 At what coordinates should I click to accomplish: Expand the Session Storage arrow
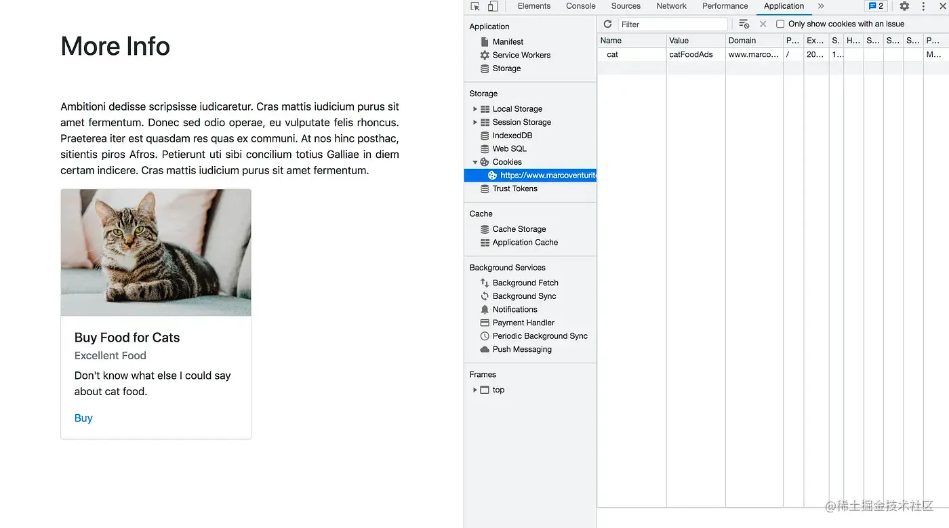pyautogui.click(x=474, y=122)
